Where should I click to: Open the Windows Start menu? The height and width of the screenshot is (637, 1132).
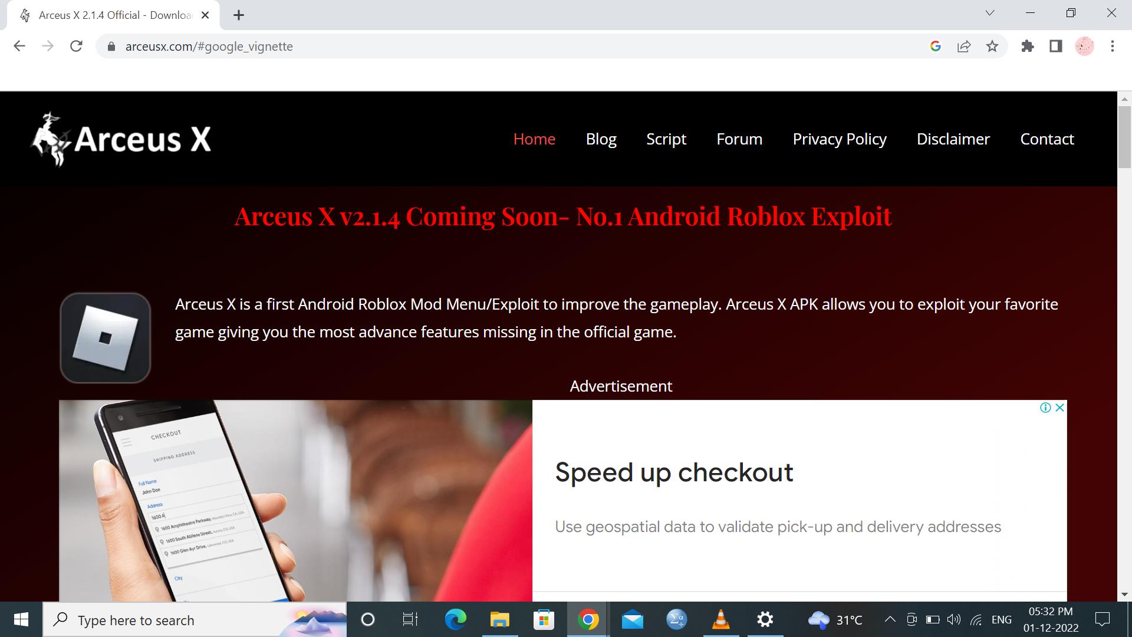tap(21, 619)
